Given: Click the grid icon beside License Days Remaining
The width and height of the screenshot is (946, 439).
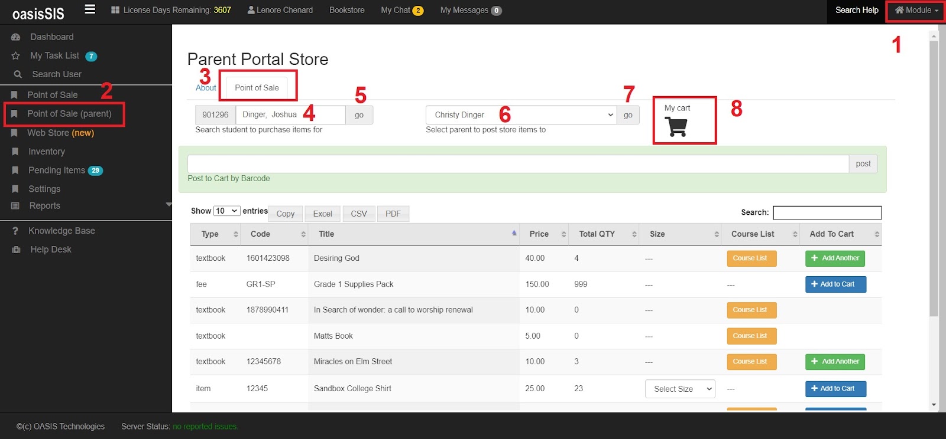Looking at the screenshot, I should (x=115, y=10).
